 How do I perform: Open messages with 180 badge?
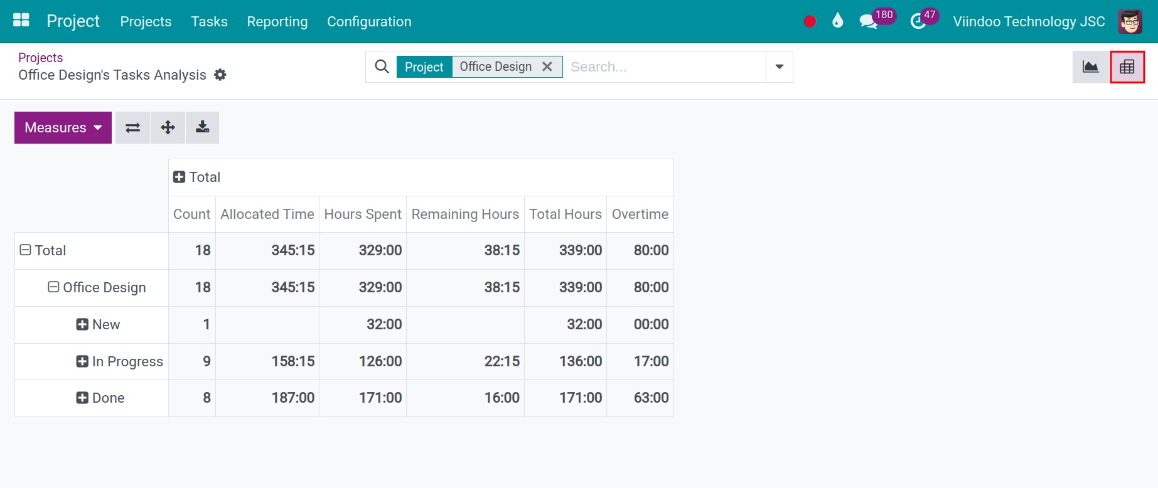[876, 19]
